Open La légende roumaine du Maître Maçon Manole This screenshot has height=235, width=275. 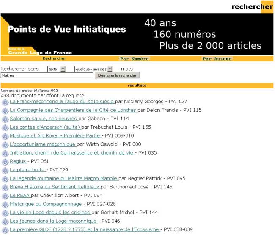(x=64, y=178)
